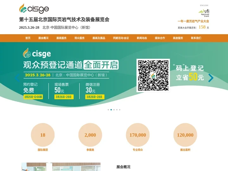The image size is (228, 171).
Task: Open the 展商服务 menu item
Action: 61,38
